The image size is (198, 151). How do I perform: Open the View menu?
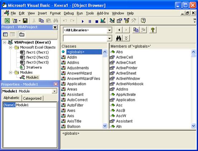[31, 13]
